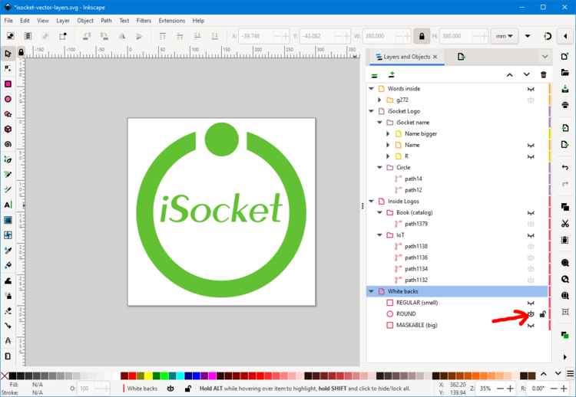Expand the g272 group
Viewport: 576px width, 397px height.
click(380, 100)
